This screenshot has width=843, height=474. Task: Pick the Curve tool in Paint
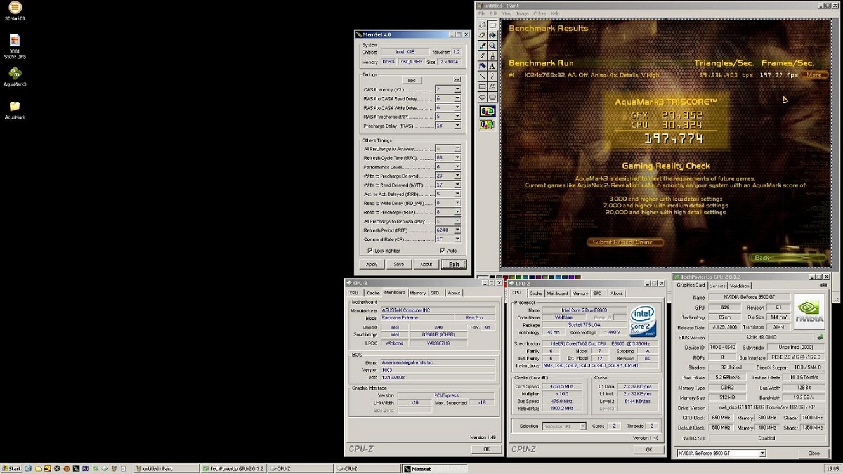click(492, 76)
